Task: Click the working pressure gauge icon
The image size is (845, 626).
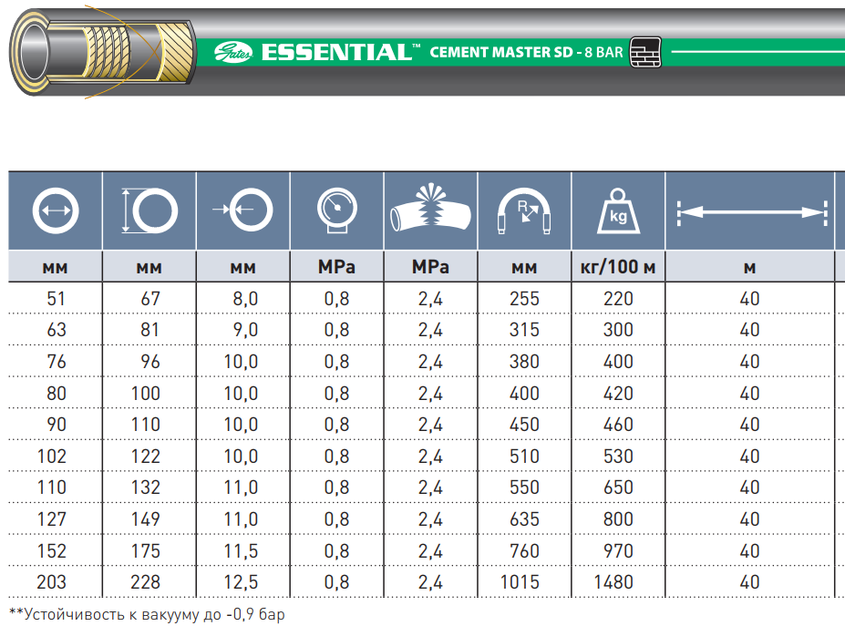Action: pos(336,210)
